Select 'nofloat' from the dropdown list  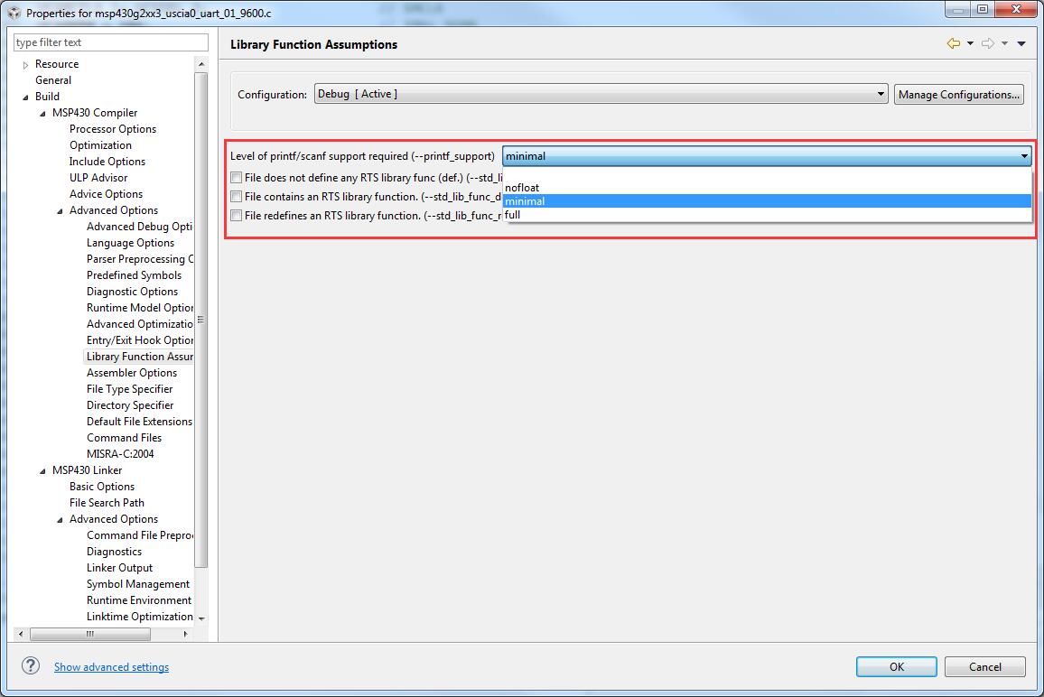click(767, 188)
